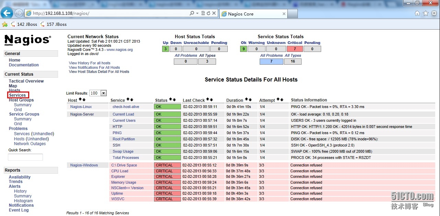Open the favorites star icon at top right
Viewport: 440px width, 216px height.
coord(426,13)
